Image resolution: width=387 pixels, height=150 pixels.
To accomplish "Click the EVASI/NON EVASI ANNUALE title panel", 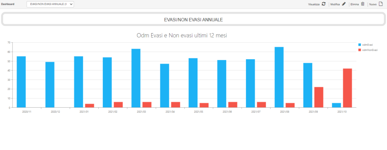I will coord(193,19).
